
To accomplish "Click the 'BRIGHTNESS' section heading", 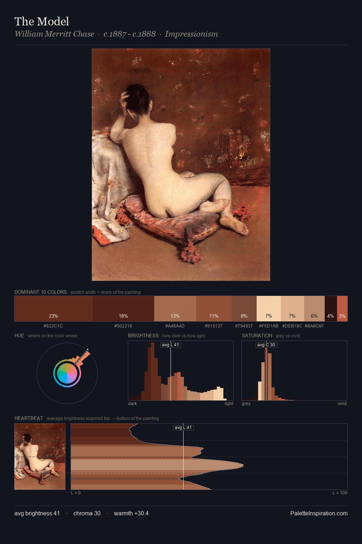I will (143, 335).
